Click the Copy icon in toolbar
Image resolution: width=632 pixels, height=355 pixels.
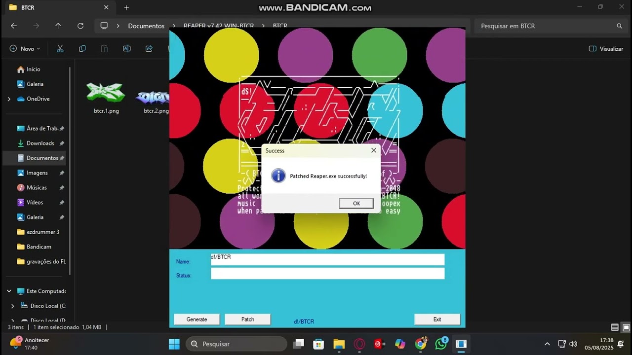(82, 49)
